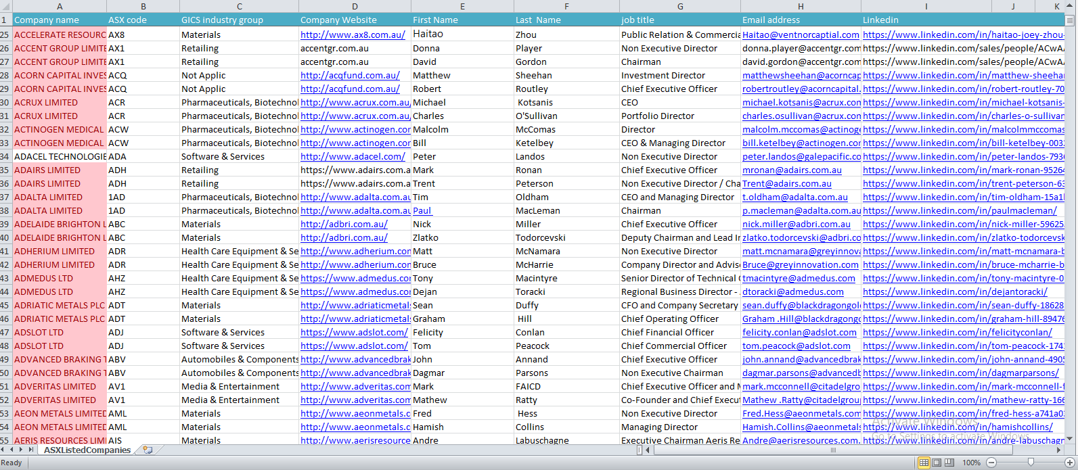Screen dimensions: 1078x470
Task: Switch to Page Layout view
Action: click(937, 463)
